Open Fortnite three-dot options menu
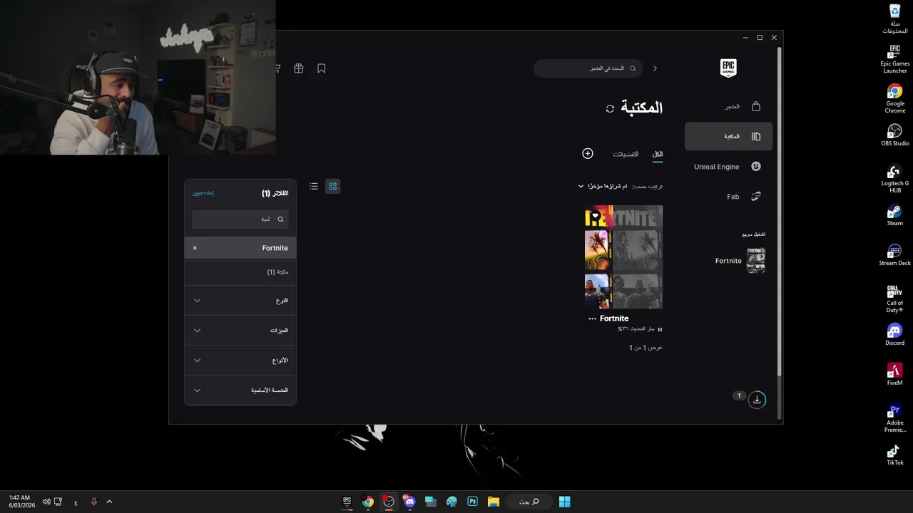Viewport: 913px width, 513px height. [592, 318]
